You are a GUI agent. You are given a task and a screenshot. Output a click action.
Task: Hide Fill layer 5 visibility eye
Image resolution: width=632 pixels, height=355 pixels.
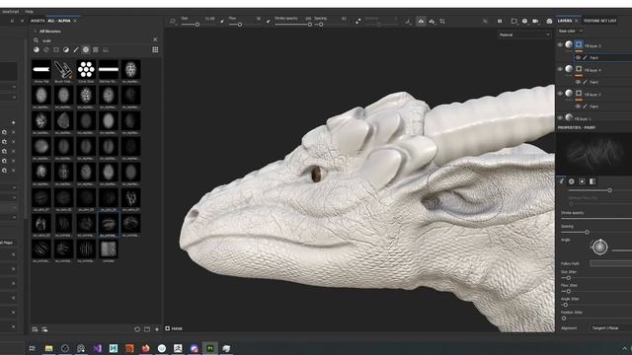tap(560, 45)
